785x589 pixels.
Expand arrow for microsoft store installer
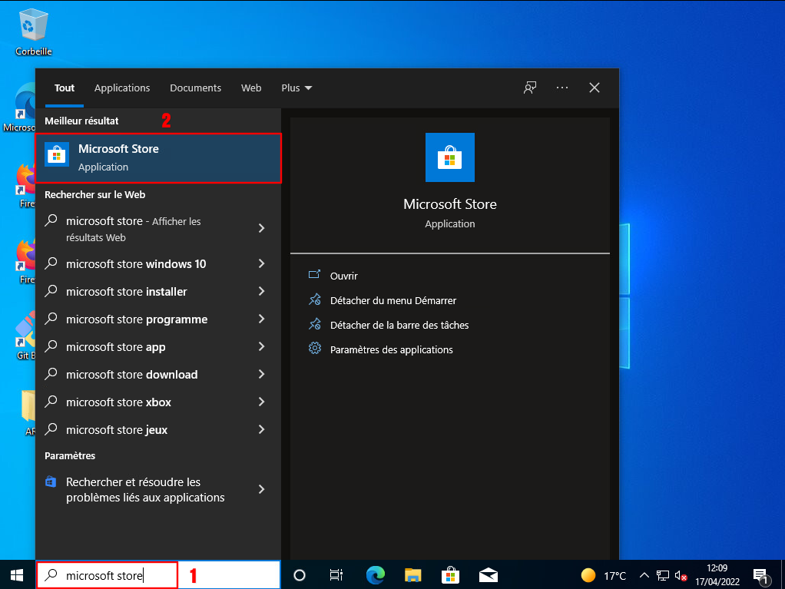[x=261, y=291]
